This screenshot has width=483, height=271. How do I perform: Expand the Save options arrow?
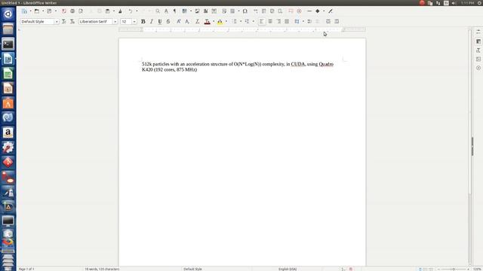(x=56, y=11)
